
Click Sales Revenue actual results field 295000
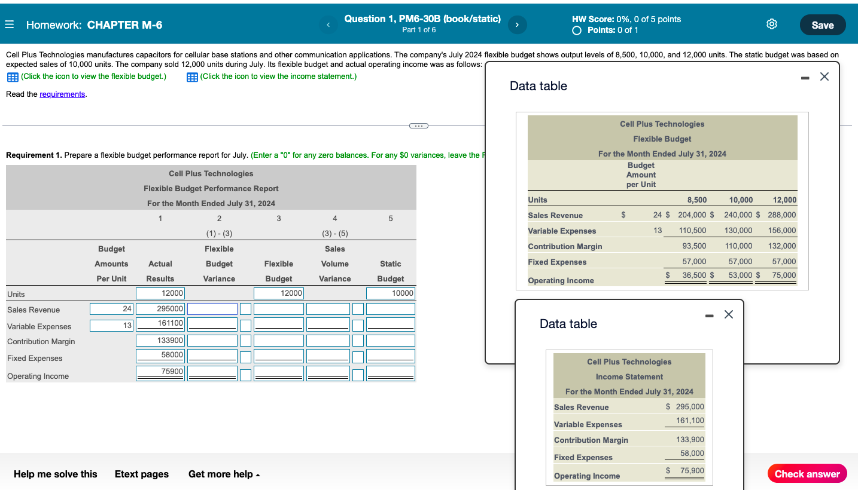coord(160,309)
